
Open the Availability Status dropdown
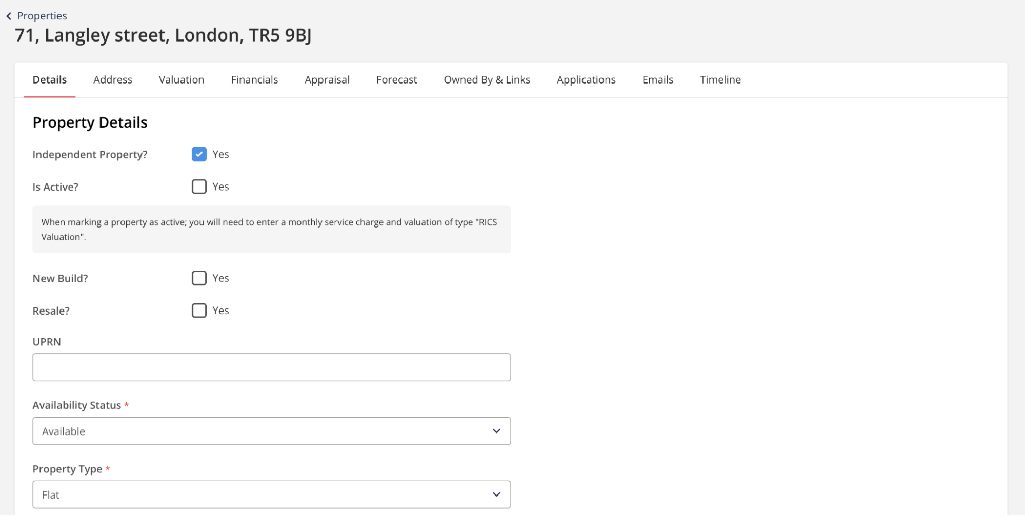coord(271,431)
